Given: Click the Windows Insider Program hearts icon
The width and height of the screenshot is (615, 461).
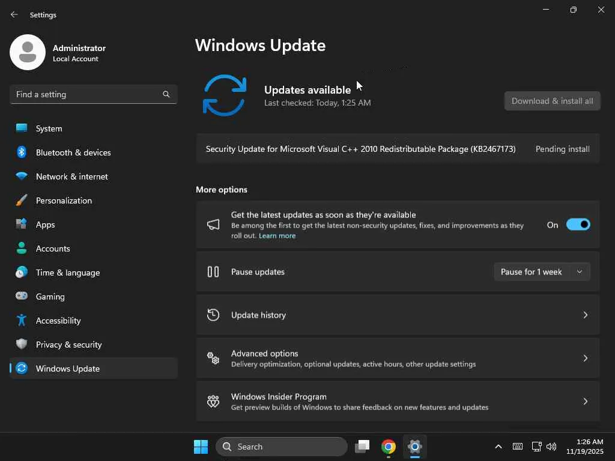Looking at the screenshot, I should coord(213,401).
